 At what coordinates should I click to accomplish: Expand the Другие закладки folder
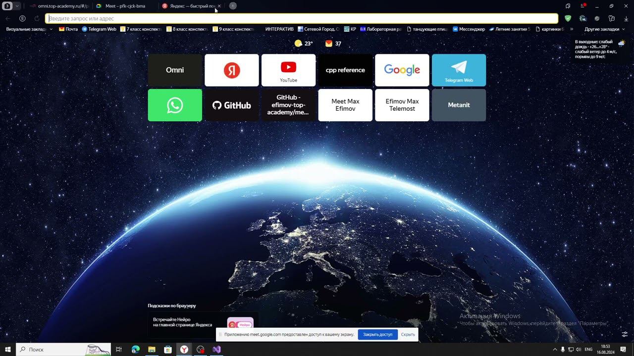[x=605, y=29]
